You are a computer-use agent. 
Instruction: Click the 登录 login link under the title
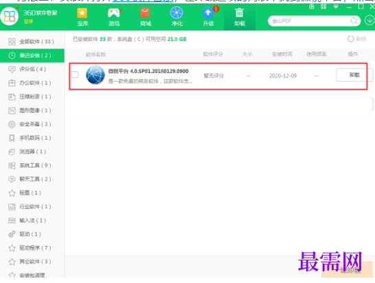28,22
